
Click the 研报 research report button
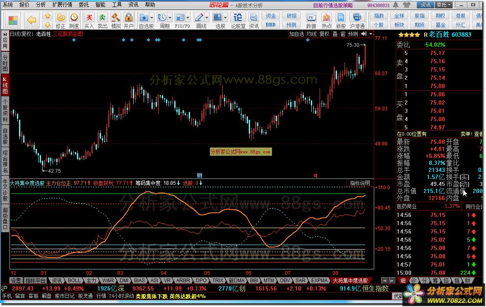click(x=291, y=16)
